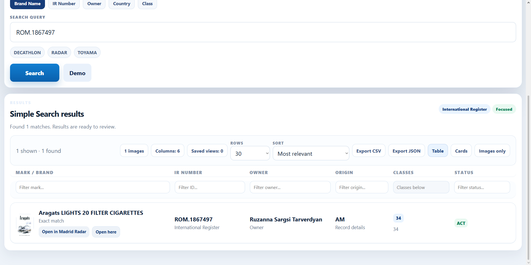This screenshot has height=265, width=531.
Task: Click the International Register badge
Action: coord(465,109)
